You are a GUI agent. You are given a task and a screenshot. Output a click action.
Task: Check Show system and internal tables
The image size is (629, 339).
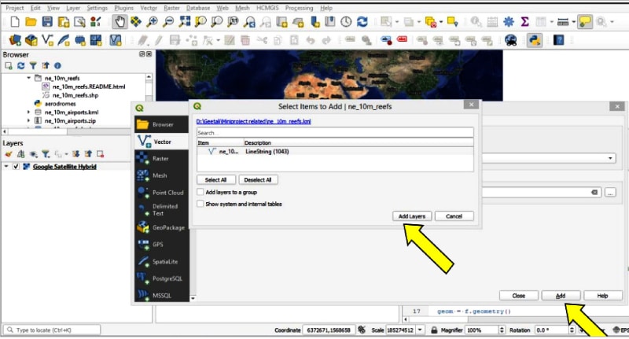coord(200,204)
